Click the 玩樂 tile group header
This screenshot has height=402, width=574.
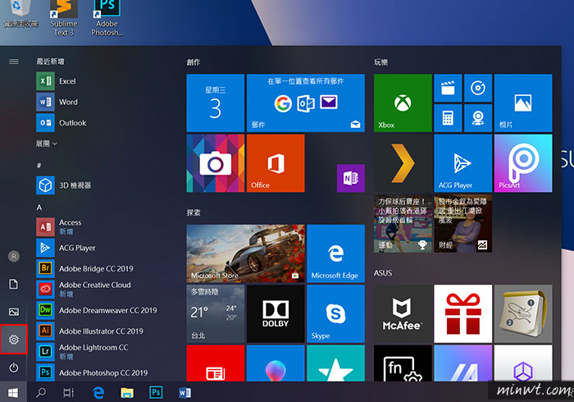click(x=380, y=62)
